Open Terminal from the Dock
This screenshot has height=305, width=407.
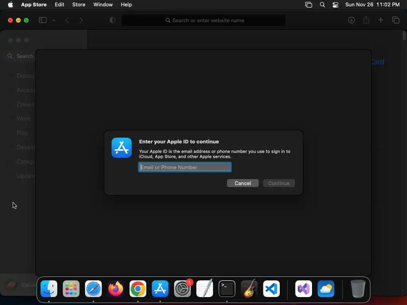point(227,288)
